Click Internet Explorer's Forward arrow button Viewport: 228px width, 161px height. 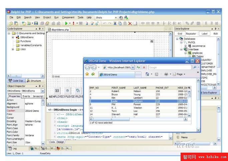[94, 67]
